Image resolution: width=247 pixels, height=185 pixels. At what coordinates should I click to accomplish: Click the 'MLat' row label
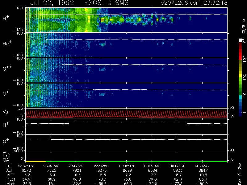[10, 183]
